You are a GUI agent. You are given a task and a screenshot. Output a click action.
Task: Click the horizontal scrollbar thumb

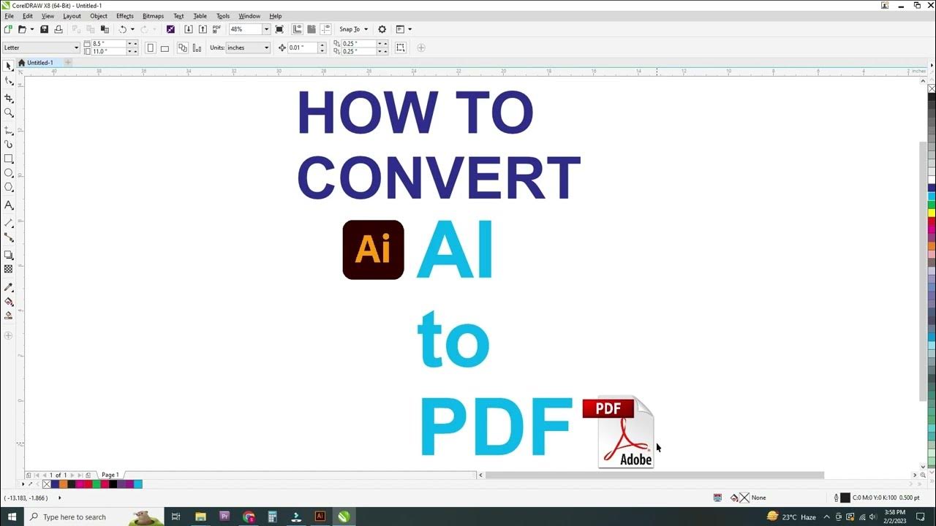coord(654,475)
